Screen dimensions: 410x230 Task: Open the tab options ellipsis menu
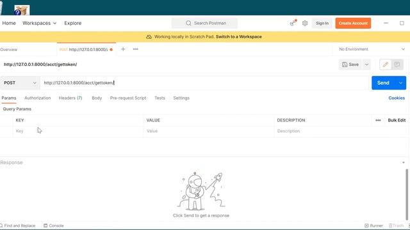tap(135, 49)
